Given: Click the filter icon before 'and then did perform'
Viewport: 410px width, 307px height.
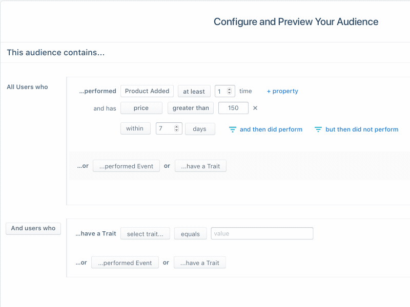Looking at the screenshot, I should click(x=232, y=129).
